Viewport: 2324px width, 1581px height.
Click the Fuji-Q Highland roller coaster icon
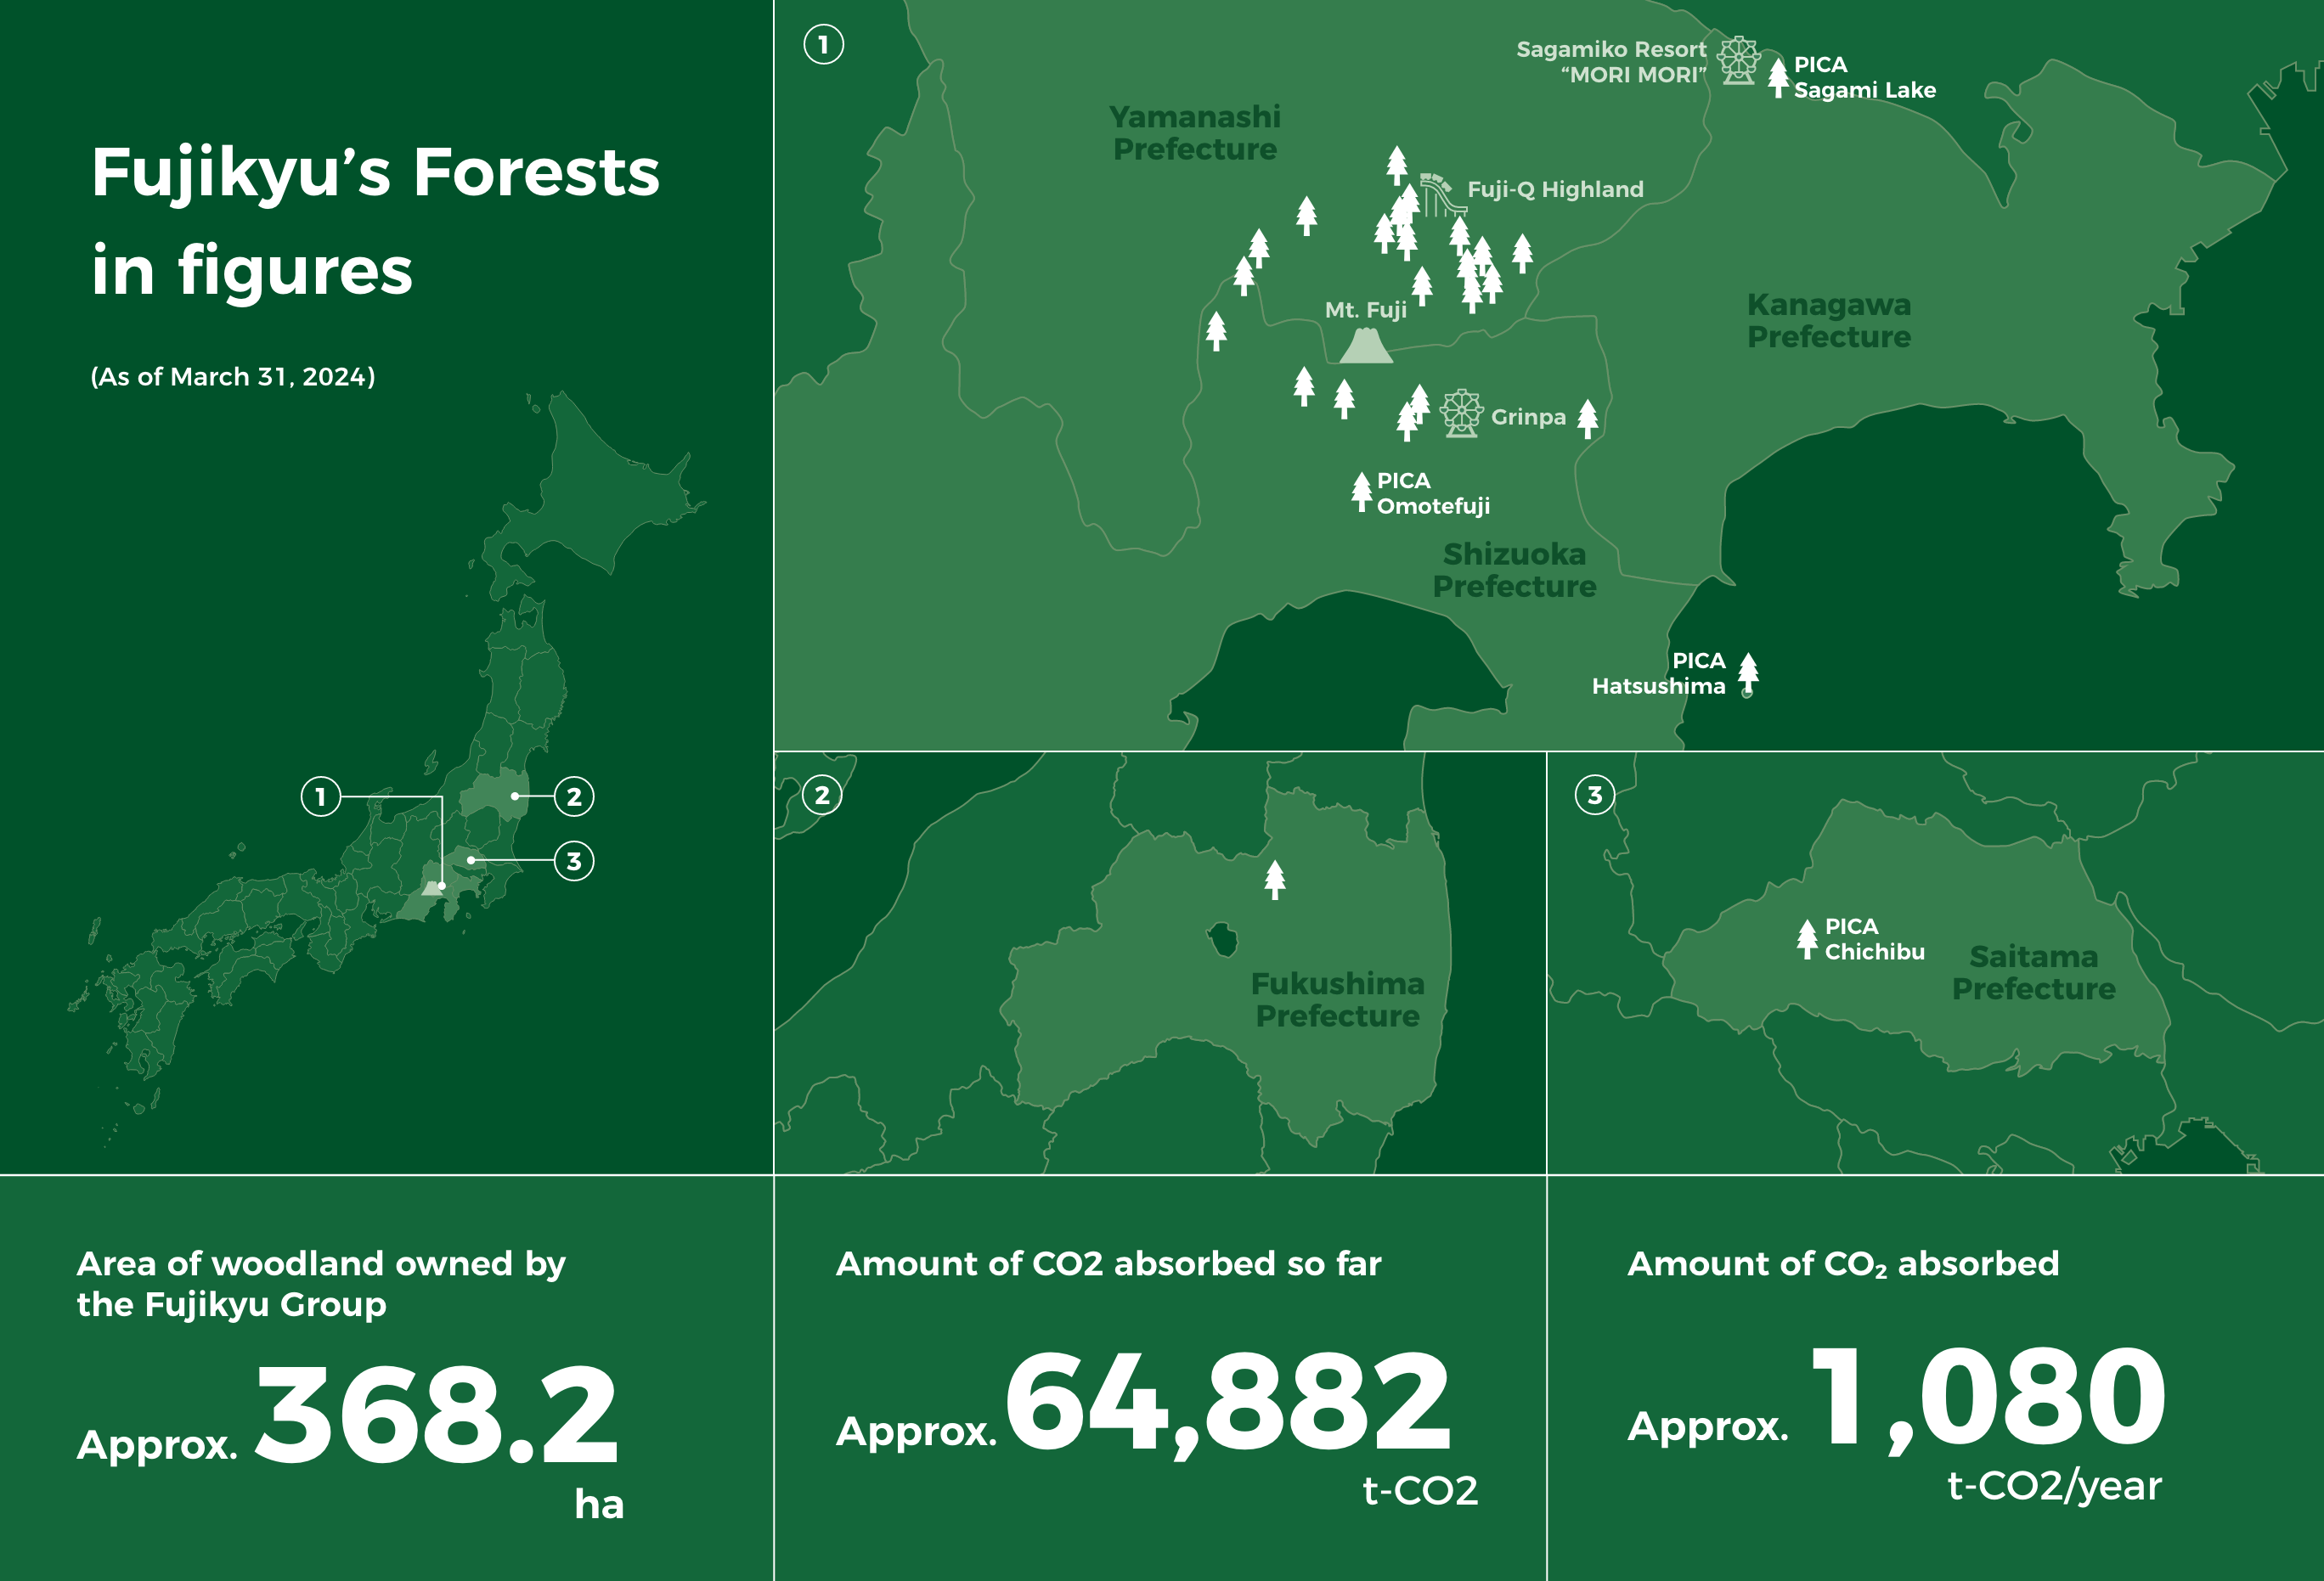pos(1443,194)
